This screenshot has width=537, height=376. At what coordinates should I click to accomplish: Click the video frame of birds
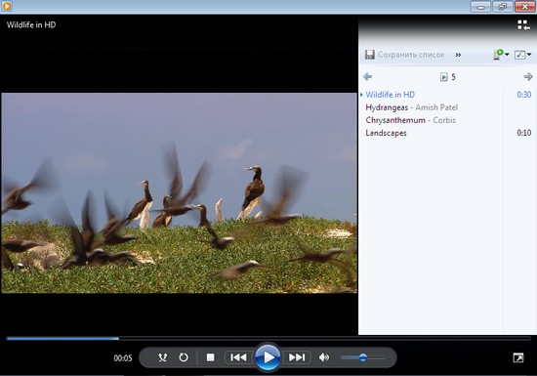coord(179,193)
